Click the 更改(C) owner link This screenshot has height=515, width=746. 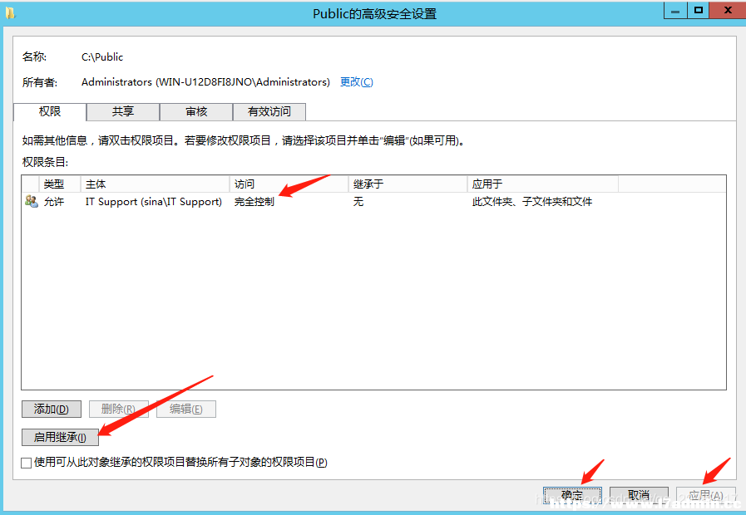(x=356, y=81)
